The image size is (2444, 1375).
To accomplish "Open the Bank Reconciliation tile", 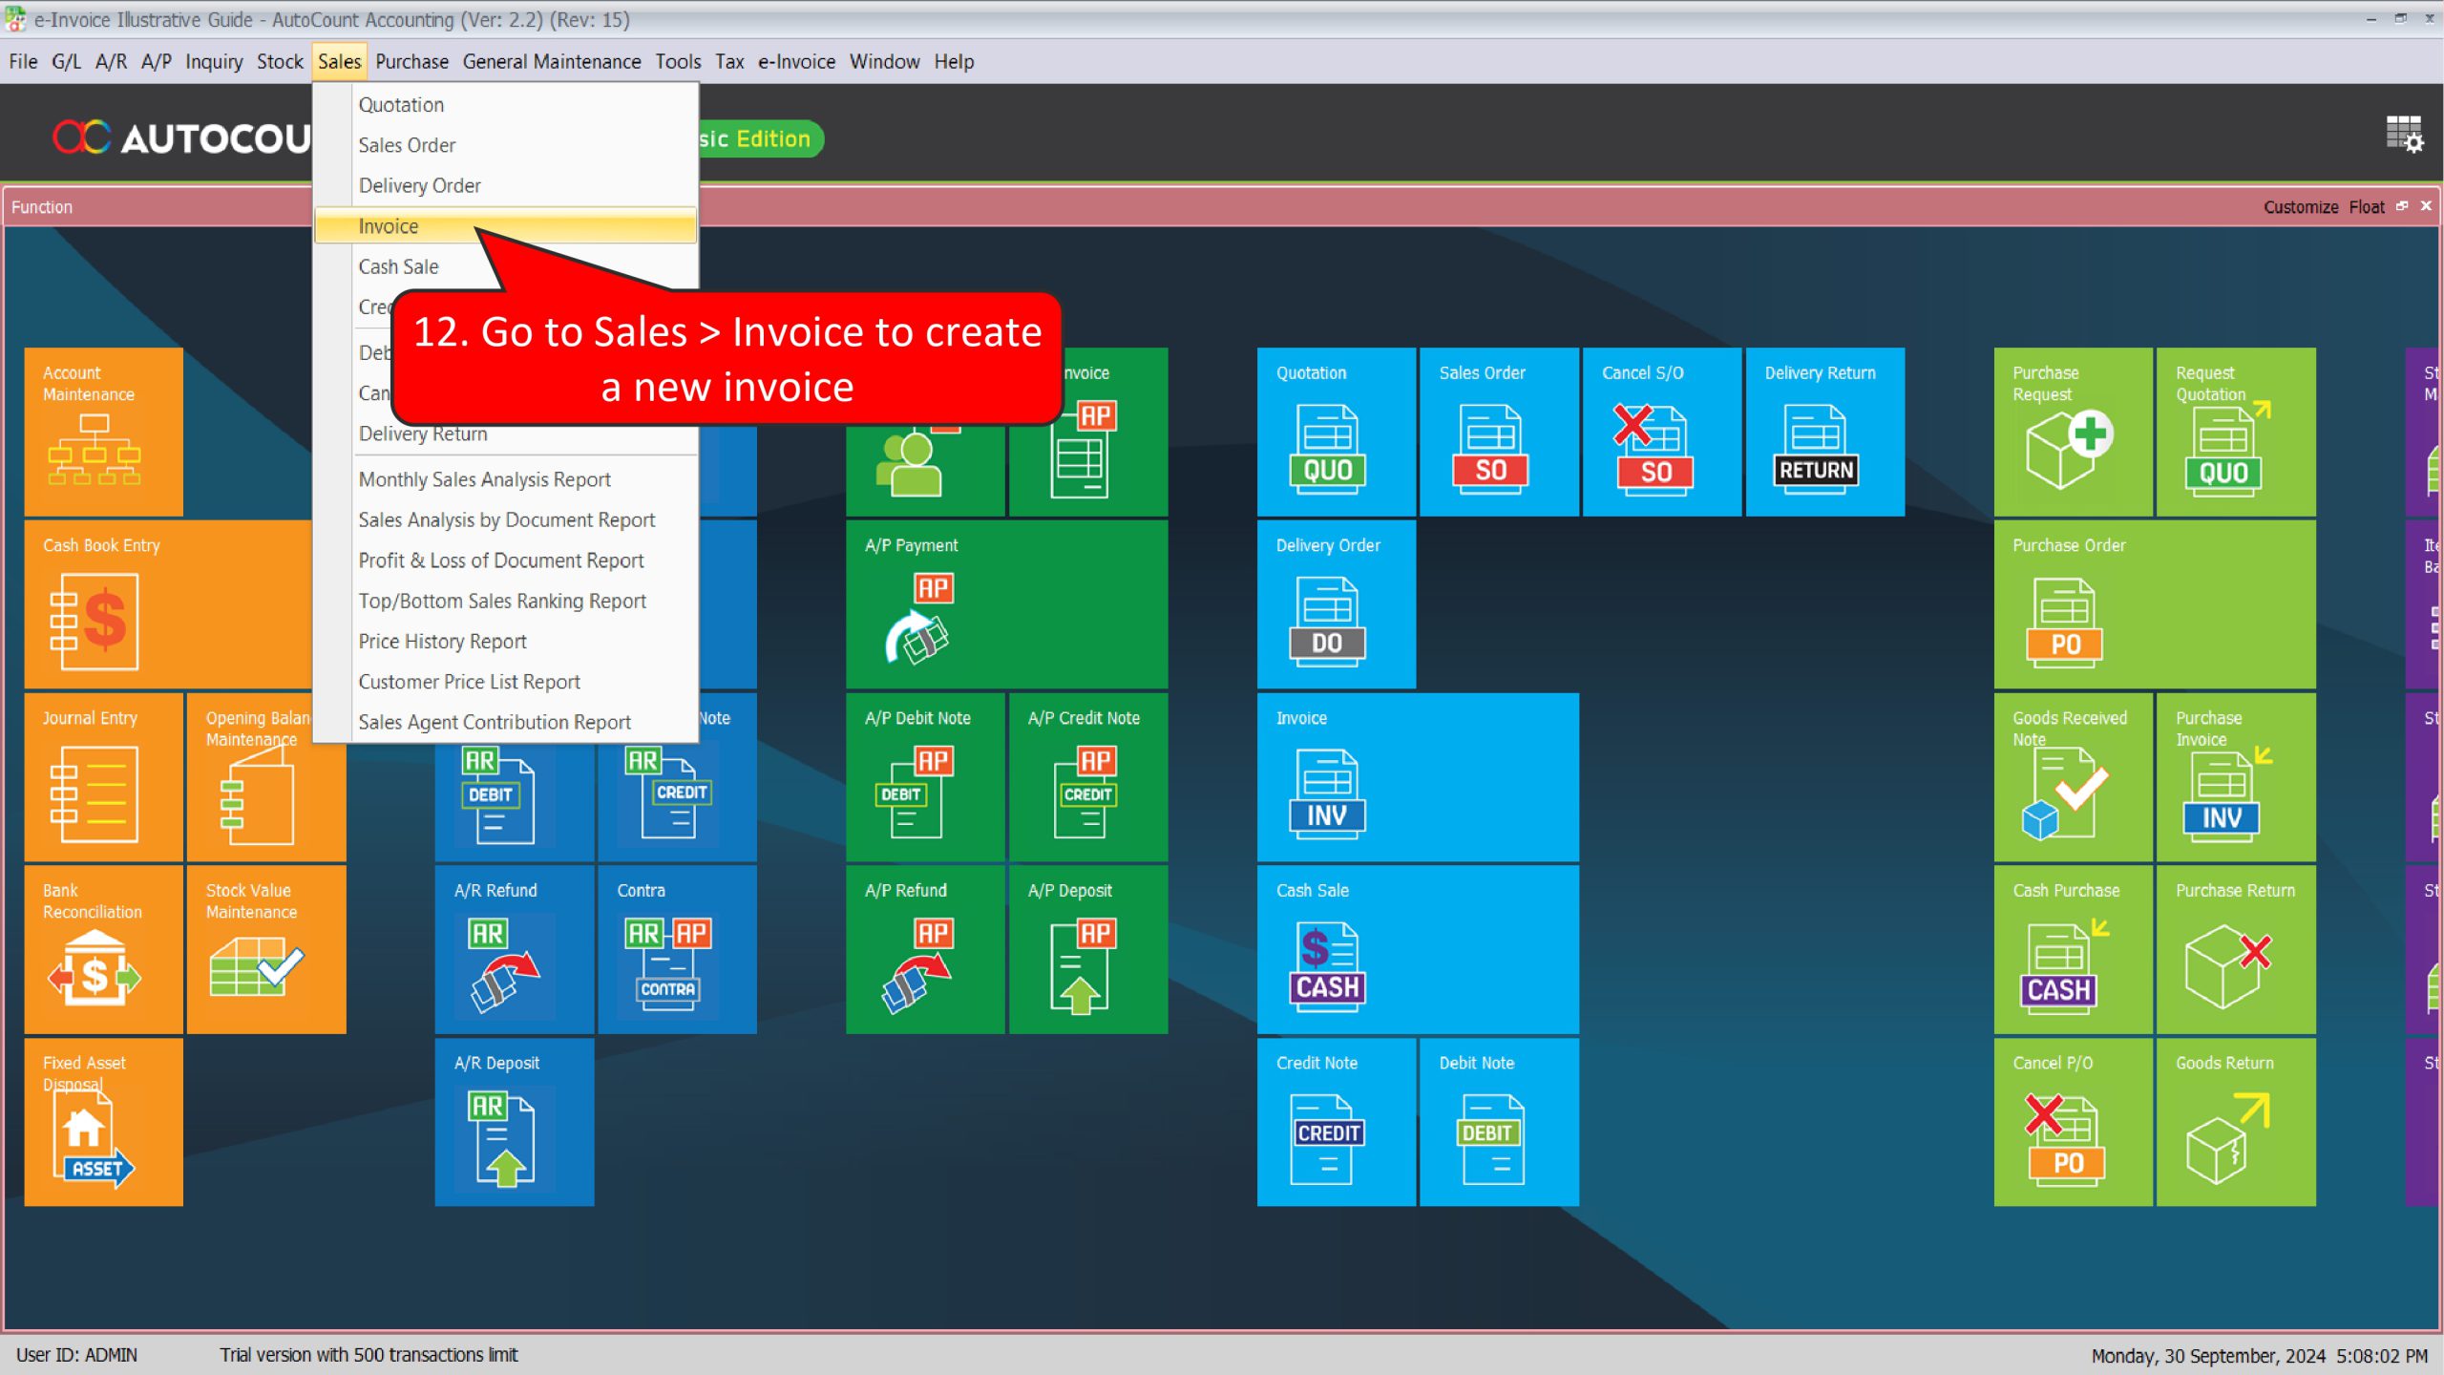I will coord(103,949).
